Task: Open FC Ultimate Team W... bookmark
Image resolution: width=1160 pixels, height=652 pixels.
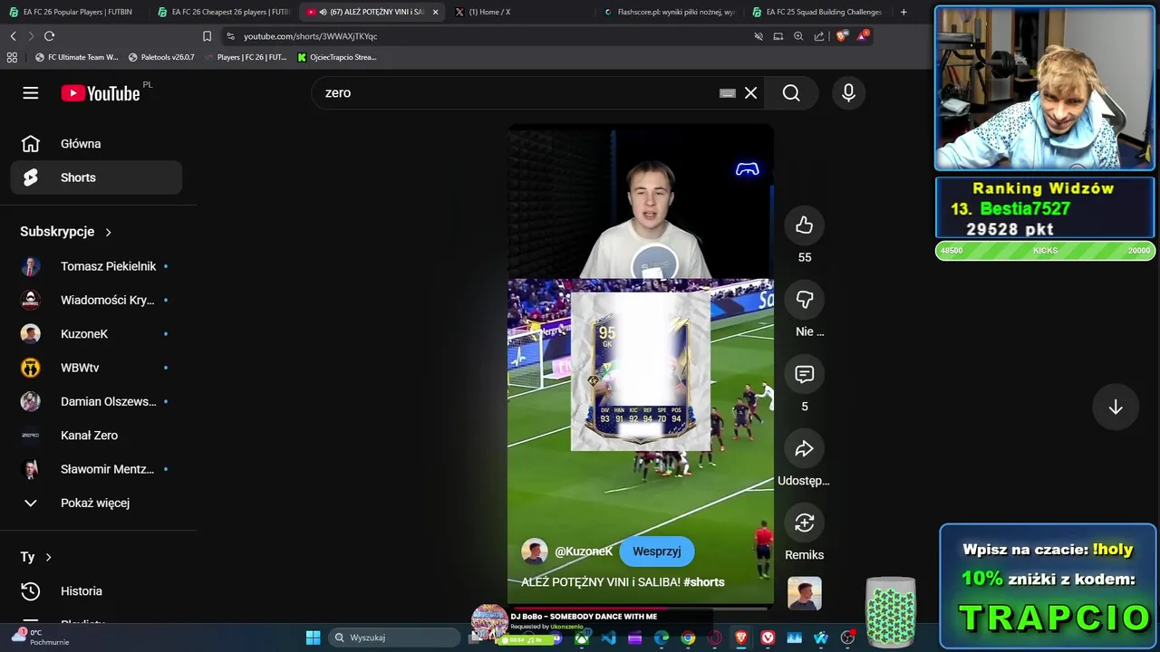Action: (x=76, y=57)
